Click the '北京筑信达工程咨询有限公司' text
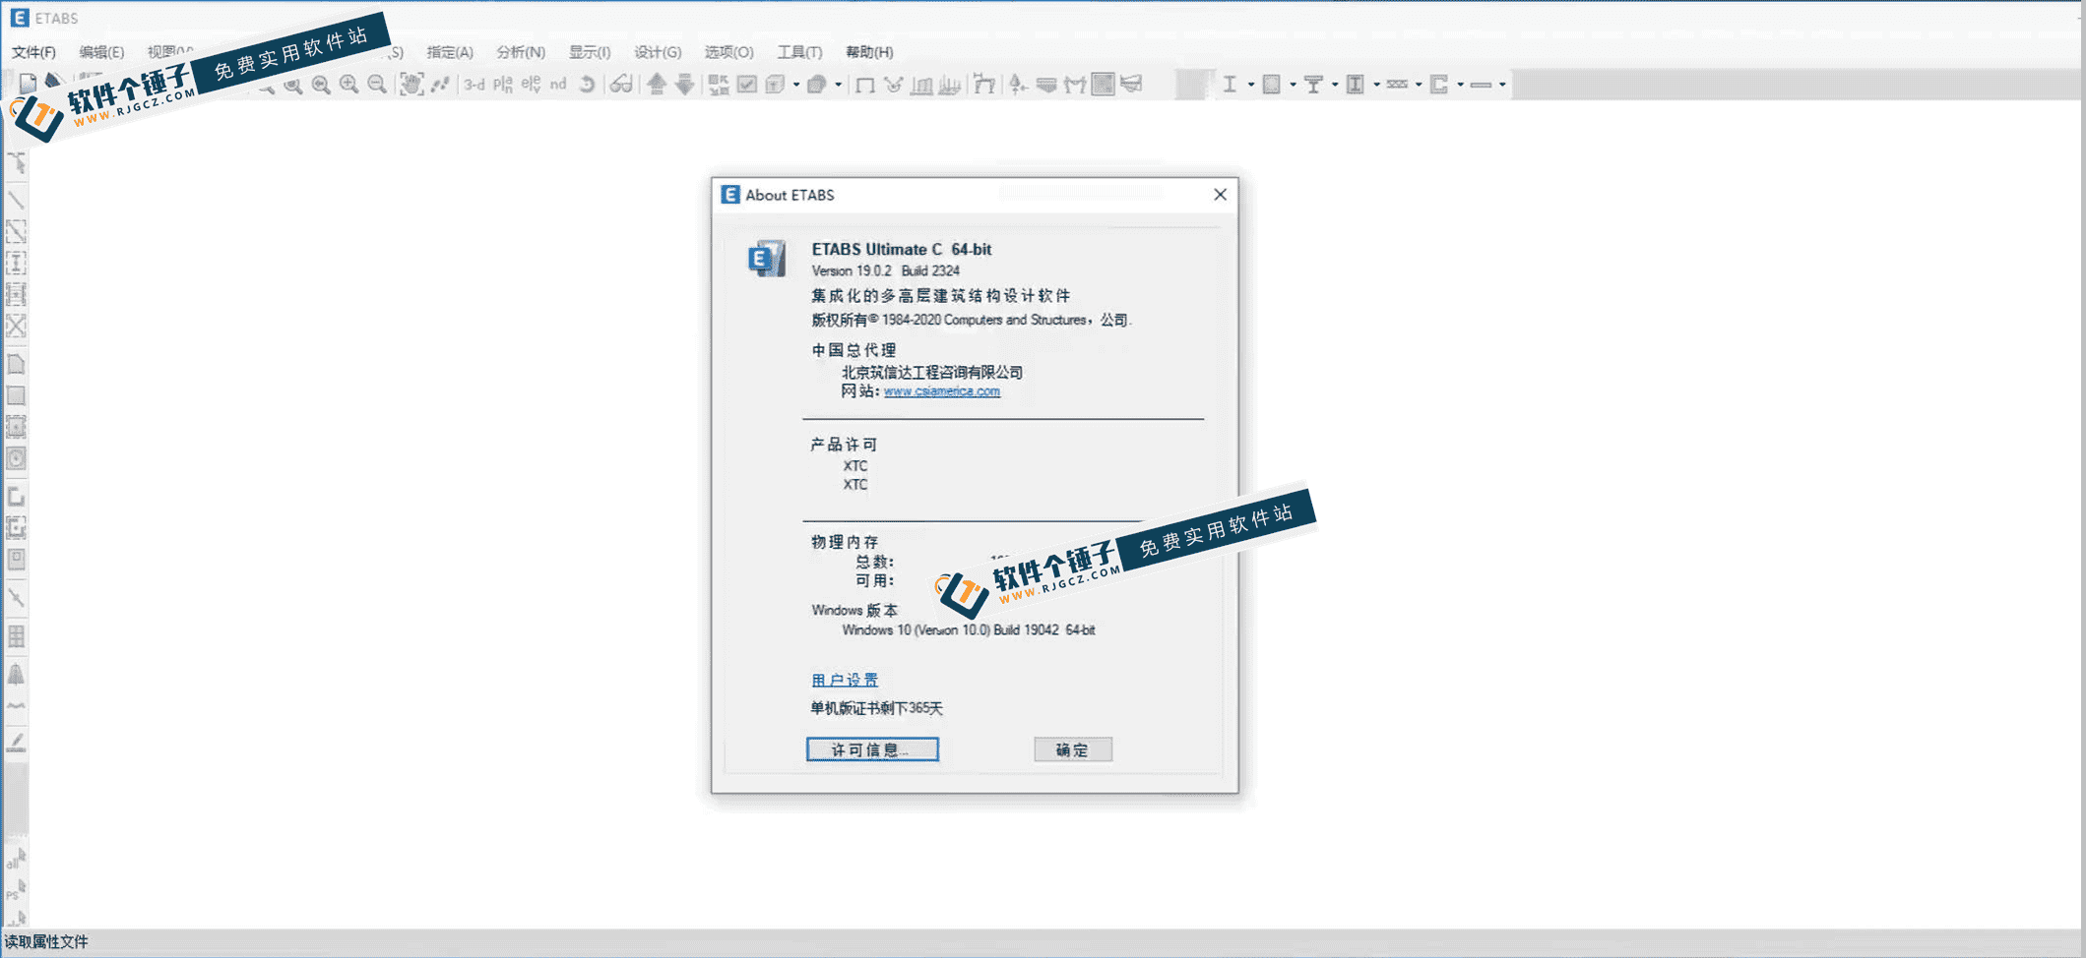The height and width of the screenshot is (958, 2086). (932, 372)
